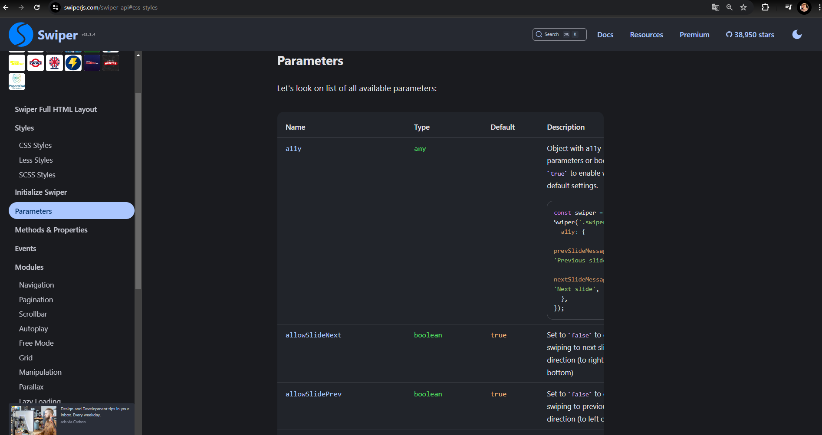Open the Chrome profile avatar
This screenshot has height=435, width=822.
[x=804, y=7]
